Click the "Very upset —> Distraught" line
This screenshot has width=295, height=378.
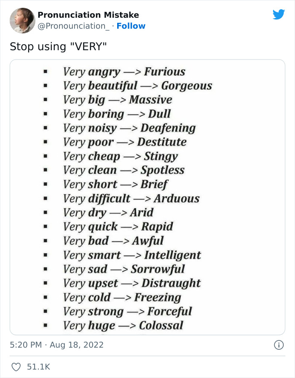coord(132,283)
